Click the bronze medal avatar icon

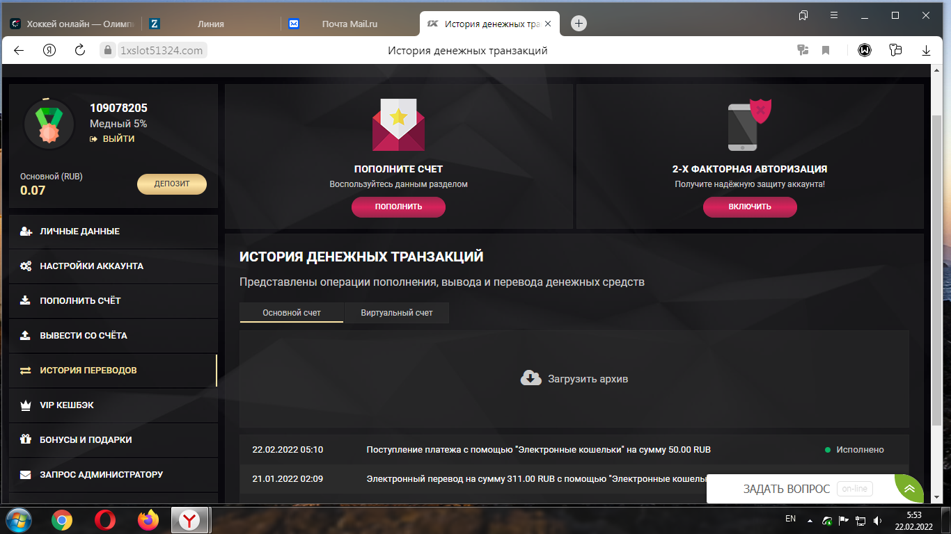point(49,122)
